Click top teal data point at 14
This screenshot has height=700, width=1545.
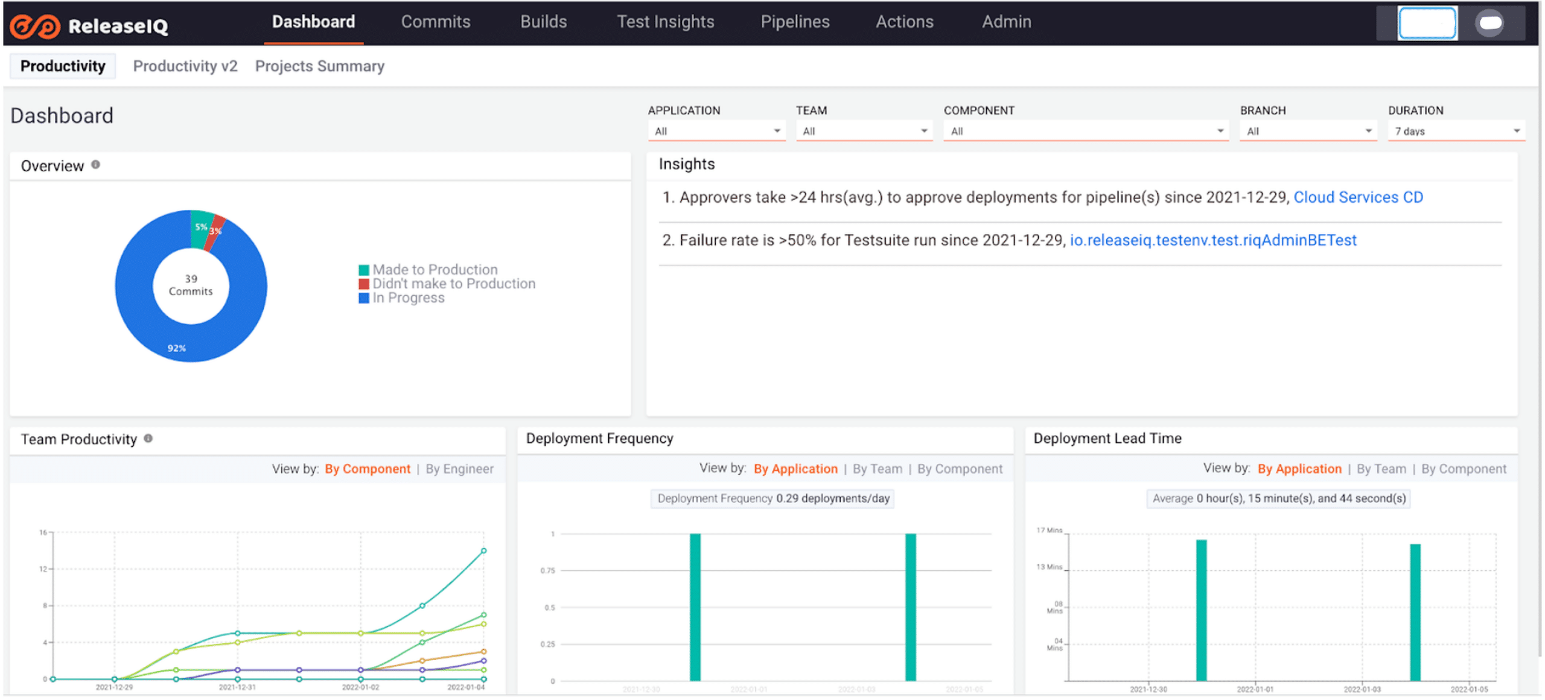click(483, 550)
